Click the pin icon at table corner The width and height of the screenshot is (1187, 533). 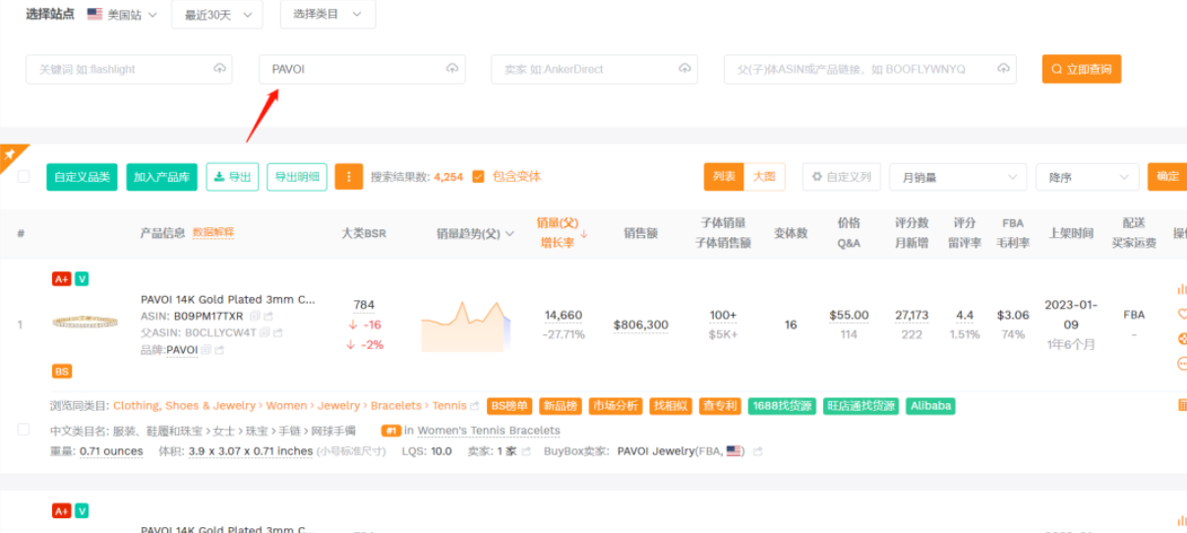coord(9,154)
